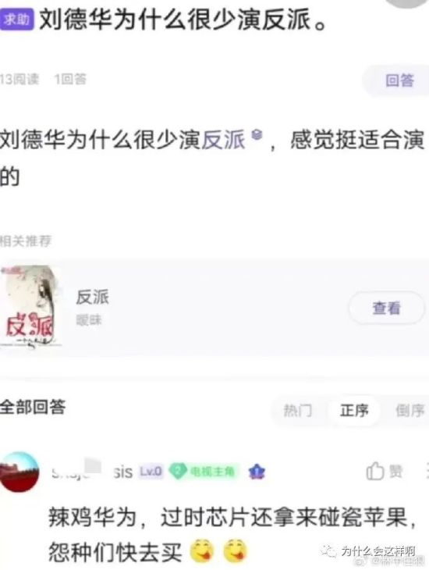Switch to the 热门 sort tab
Viewport: 429px width, 570px height.
pyautogui.click(x=298, y=411)
